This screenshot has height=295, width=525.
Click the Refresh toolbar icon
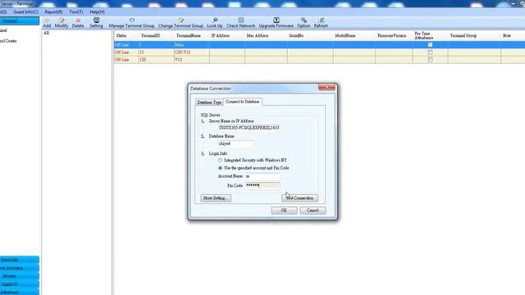321,23
